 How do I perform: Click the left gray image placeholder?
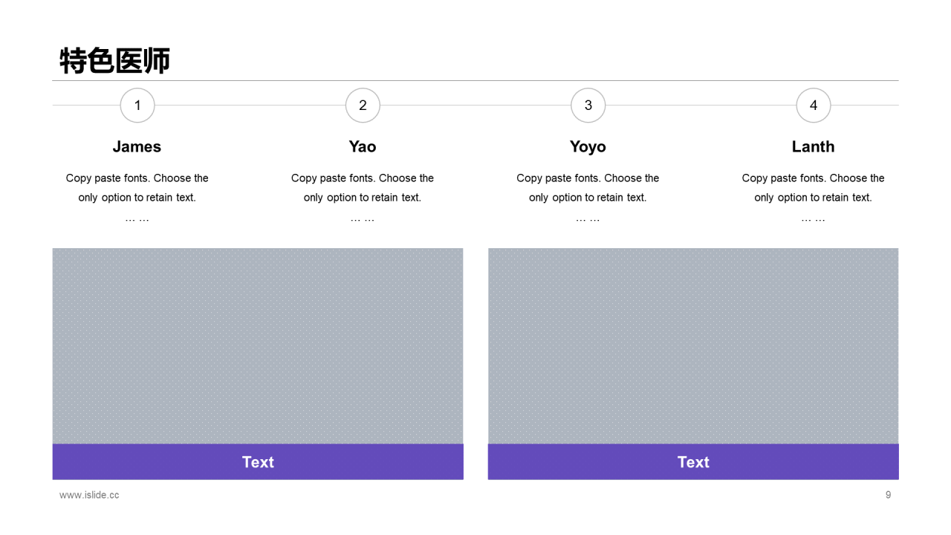[x=258, y=346]
